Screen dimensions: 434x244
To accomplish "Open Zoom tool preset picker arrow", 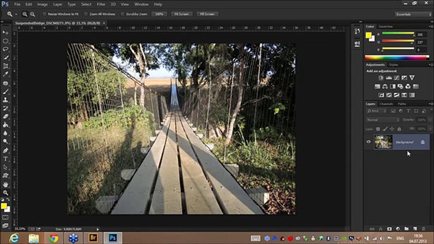I will tap(16, 14).
